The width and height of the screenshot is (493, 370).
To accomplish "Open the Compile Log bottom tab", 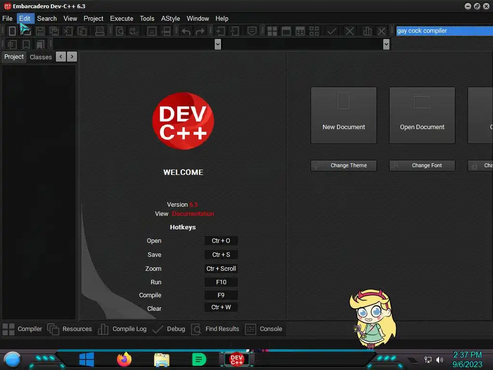I will pyautogui.click(x=122, y=329).
